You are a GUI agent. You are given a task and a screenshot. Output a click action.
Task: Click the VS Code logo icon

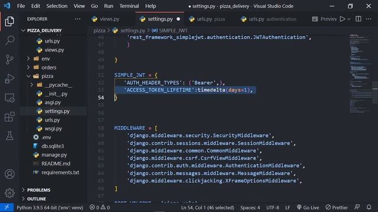[7, 6]
